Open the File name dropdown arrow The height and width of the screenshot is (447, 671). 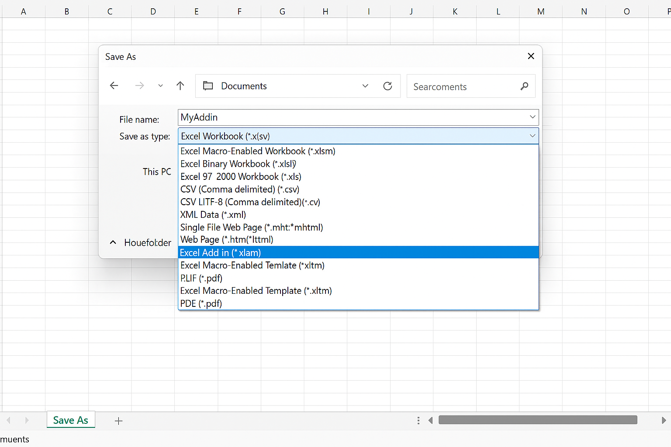click(x=533, y=117)
